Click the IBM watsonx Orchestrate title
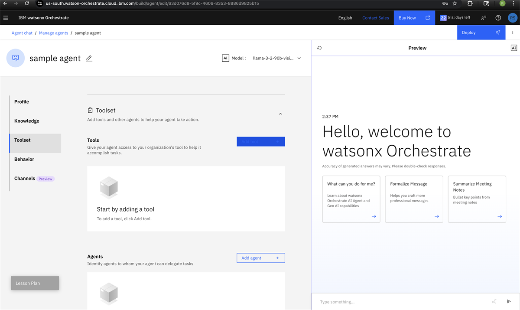The width and height of the screenshot is (520, 310). click(43, 18)
